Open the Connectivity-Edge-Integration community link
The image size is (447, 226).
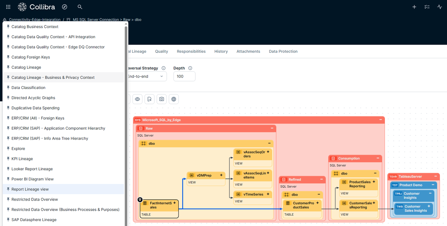(x=35, y=19)
